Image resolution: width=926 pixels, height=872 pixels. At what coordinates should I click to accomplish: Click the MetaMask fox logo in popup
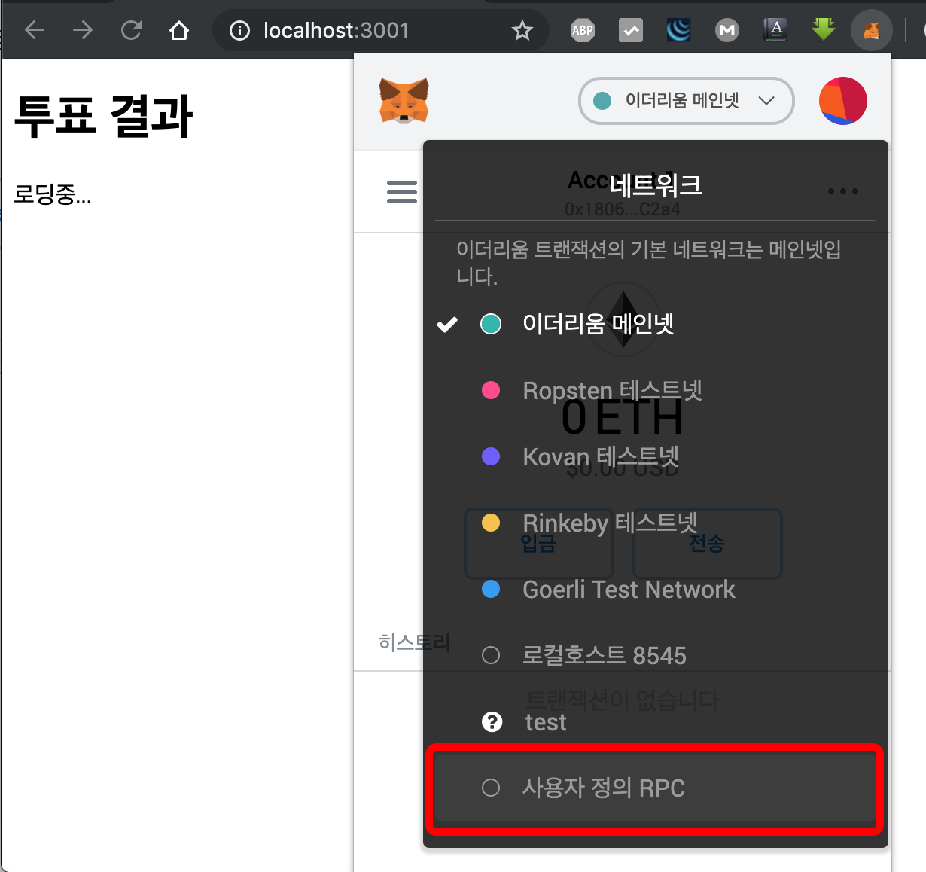point(404,101)
